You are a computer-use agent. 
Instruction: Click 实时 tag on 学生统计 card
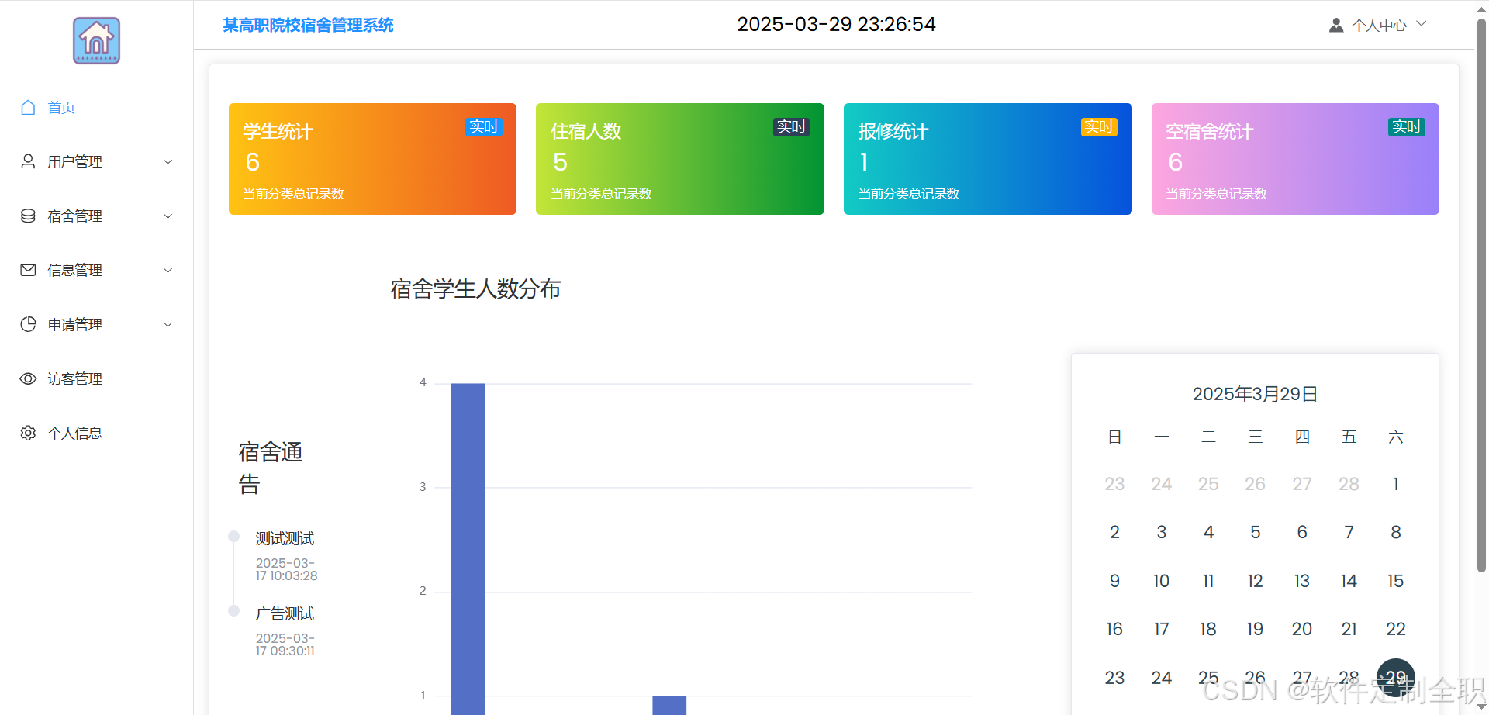(484, 126)
